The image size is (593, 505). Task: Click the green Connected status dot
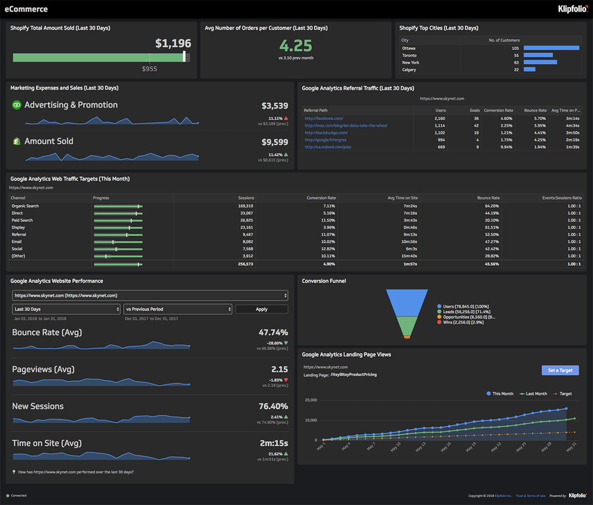pyautogui.click(x=7, y=496)
